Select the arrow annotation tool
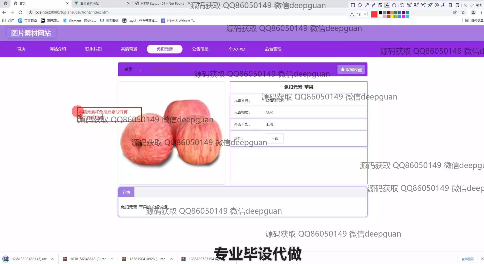484x264 pixels. click(367, 5)
